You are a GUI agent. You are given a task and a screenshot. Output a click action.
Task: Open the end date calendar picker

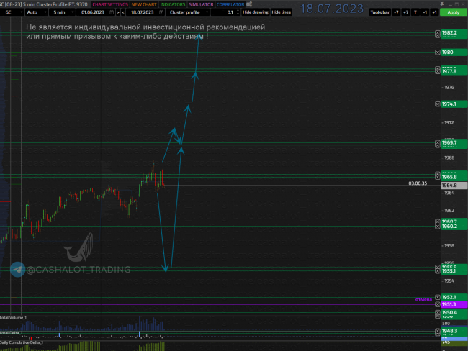pyautogui.click(x=161, y=12)
